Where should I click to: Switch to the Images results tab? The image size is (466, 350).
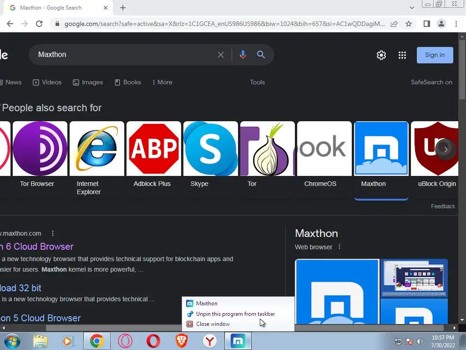[88, 82]
